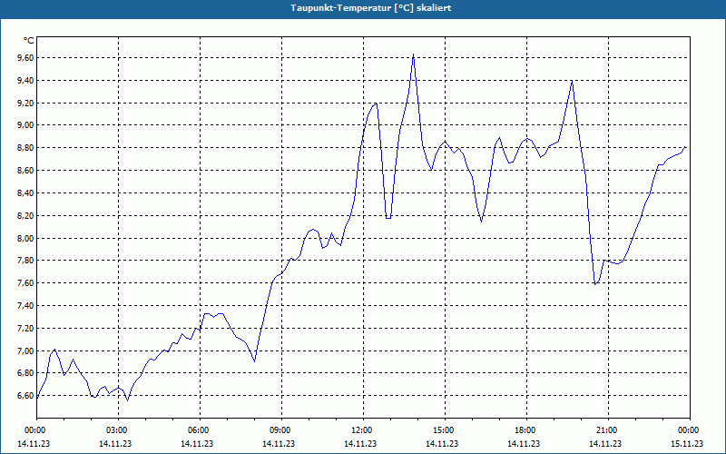The width and height of the screenshot is (726, 454).
Task: Click the '14.11.23' date below 06:00
Action: pos(197,443)
